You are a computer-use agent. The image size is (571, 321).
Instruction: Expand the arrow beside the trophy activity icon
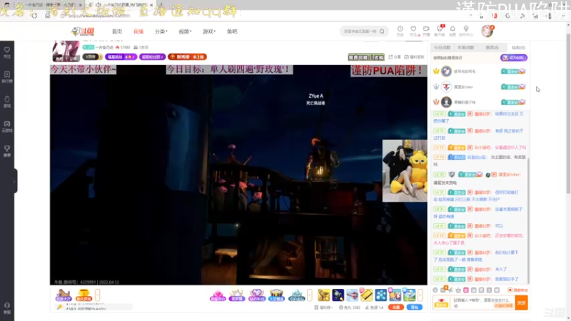pyautogui.click(x=97, y=295)
